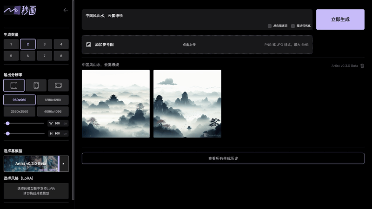The width and height of the screenshot is (372, 209).
Task: Select the landscape aspect ratio icon
Action: 58,85
